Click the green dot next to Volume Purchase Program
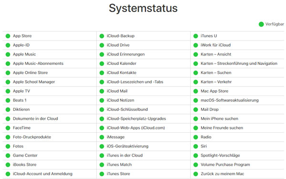286x179 pixels. coord(196,165)
